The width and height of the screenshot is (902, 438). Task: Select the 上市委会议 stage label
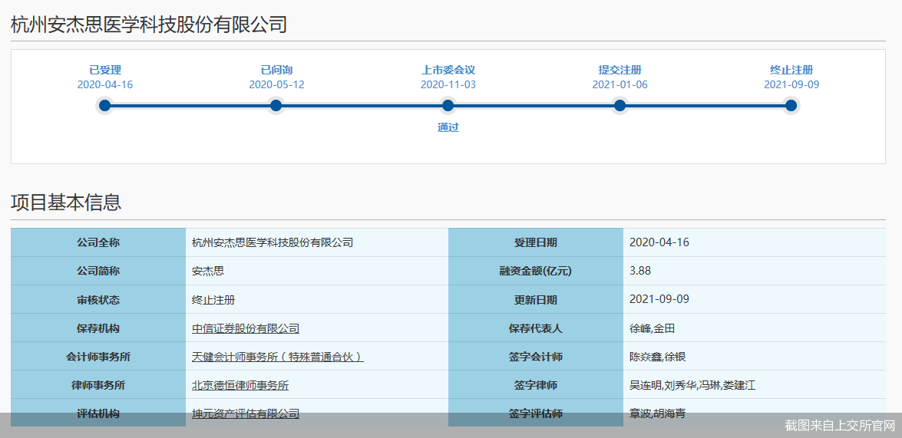click(x=448, y=70)
